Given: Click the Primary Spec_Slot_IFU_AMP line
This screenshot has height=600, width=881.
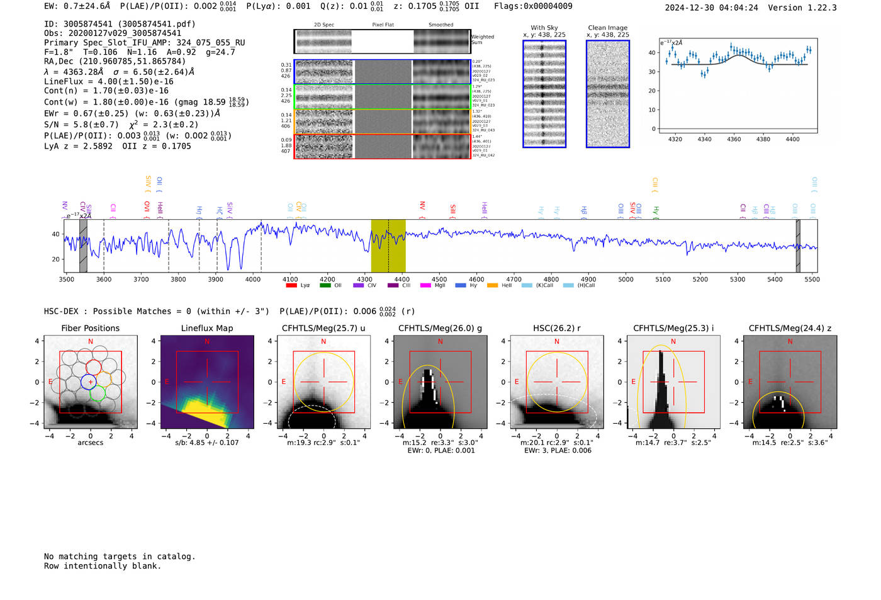Looking at the screenshot, I should 145,43.
